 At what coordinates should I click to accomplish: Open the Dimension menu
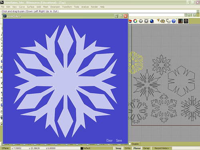tap(55, 7)
